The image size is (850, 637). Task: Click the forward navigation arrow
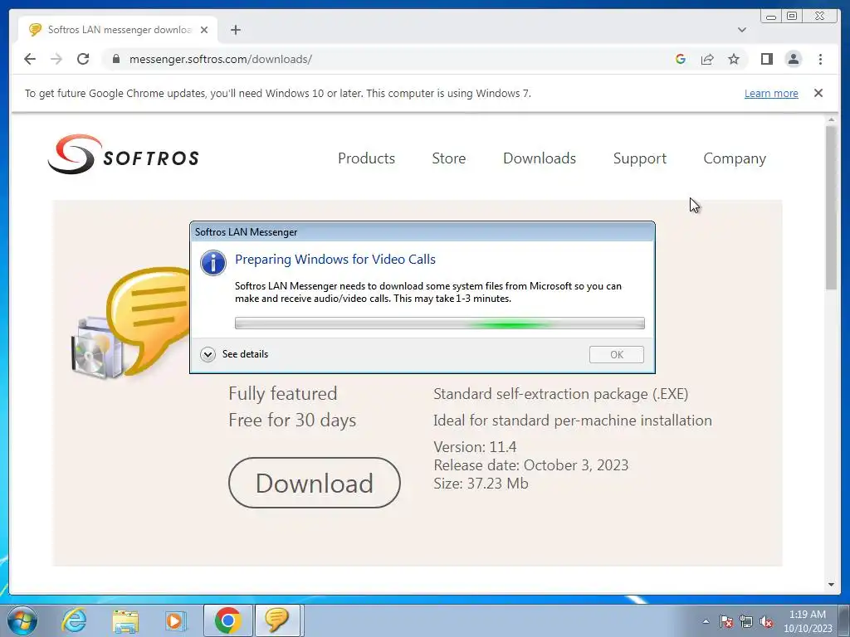click(x=56, y=59)
